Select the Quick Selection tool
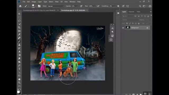169x95 pixels. 19,24
